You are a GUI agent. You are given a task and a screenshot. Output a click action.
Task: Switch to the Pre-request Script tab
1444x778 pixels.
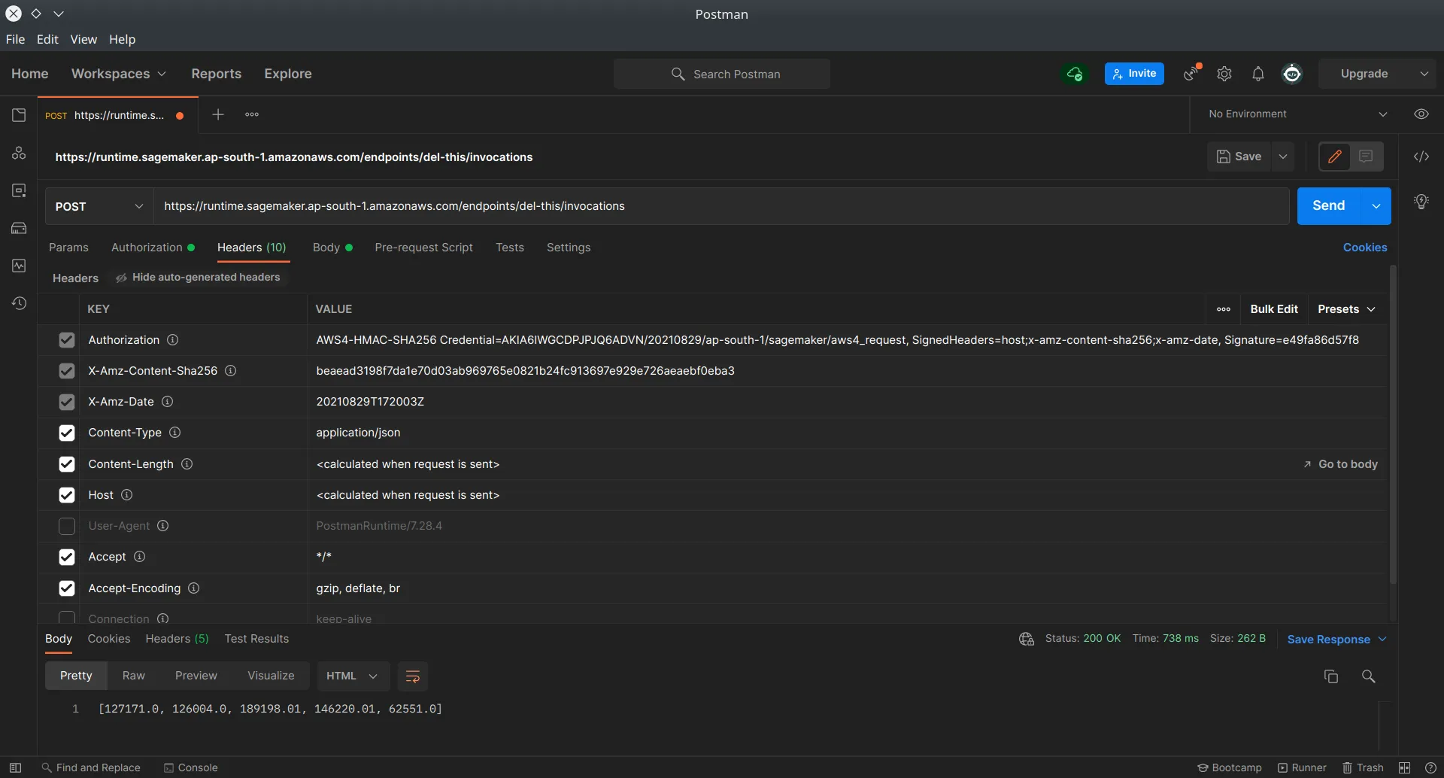click(423, 248)
